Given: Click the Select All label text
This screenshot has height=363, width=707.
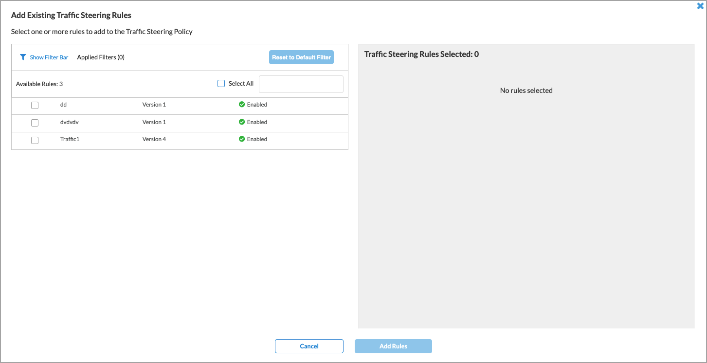Looking at the screenshot, I should 241,83.
